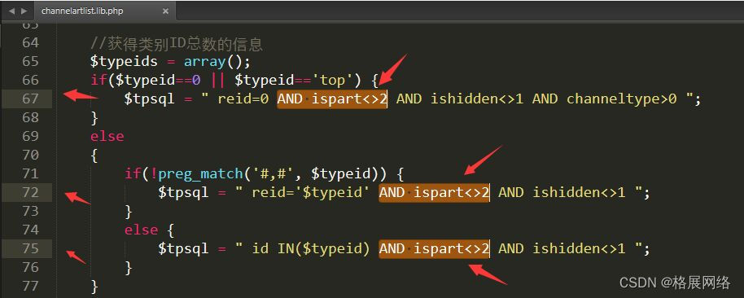
Task: Click the right tab navigation arrow
Action: click(24, 11)
